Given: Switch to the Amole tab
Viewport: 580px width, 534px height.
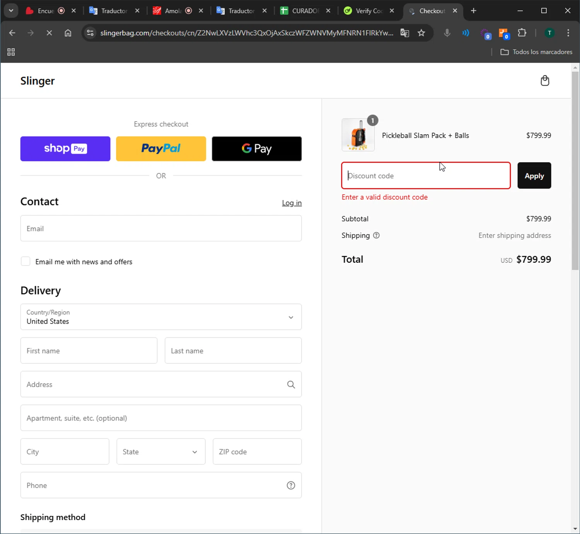Looking at the screenshot, I should pyautogui.click(x=172, y=11).
